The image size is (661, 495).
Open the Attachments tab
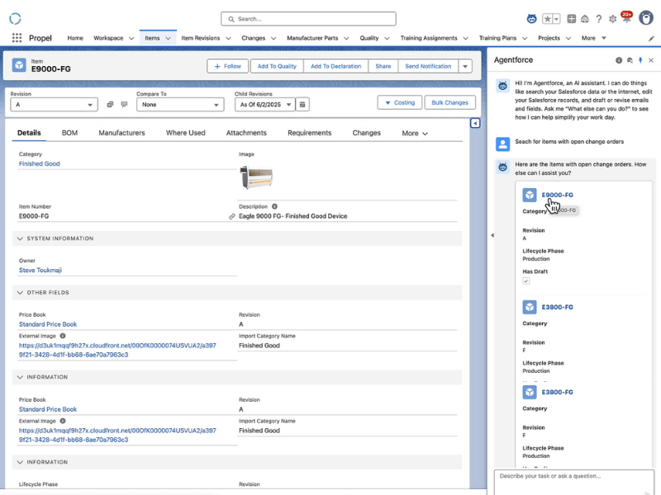[246, 133]
